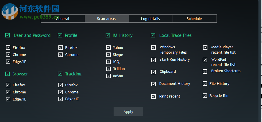
Task: Uncheck Chrome under Tracking
Action: 61,92
